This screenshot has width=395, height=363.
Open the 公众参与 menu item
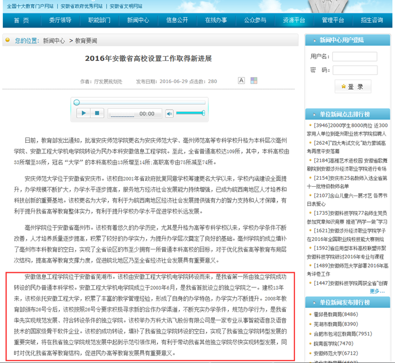255,20
